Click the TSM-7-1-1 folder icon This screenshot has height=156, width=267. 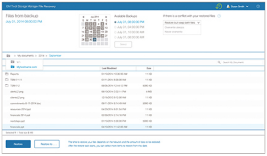7,80
